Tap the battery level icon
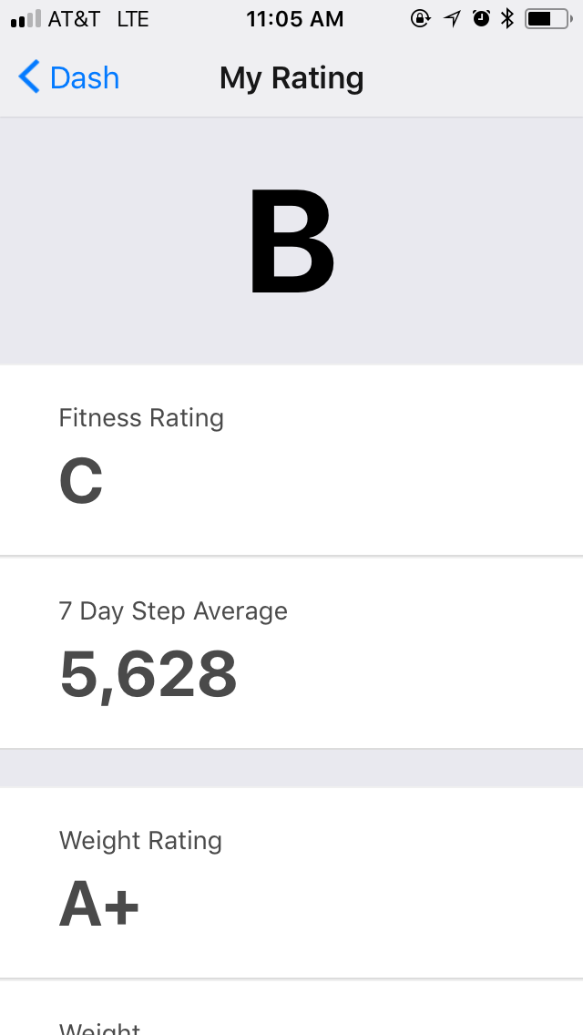 pos(547,18)
